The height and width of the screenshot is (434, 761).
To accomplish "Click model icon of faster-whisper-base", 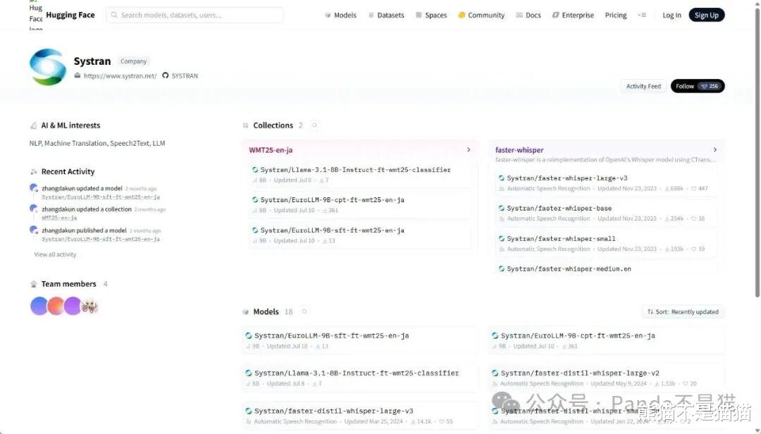I will pyautogui.click(x=502, y=209).
